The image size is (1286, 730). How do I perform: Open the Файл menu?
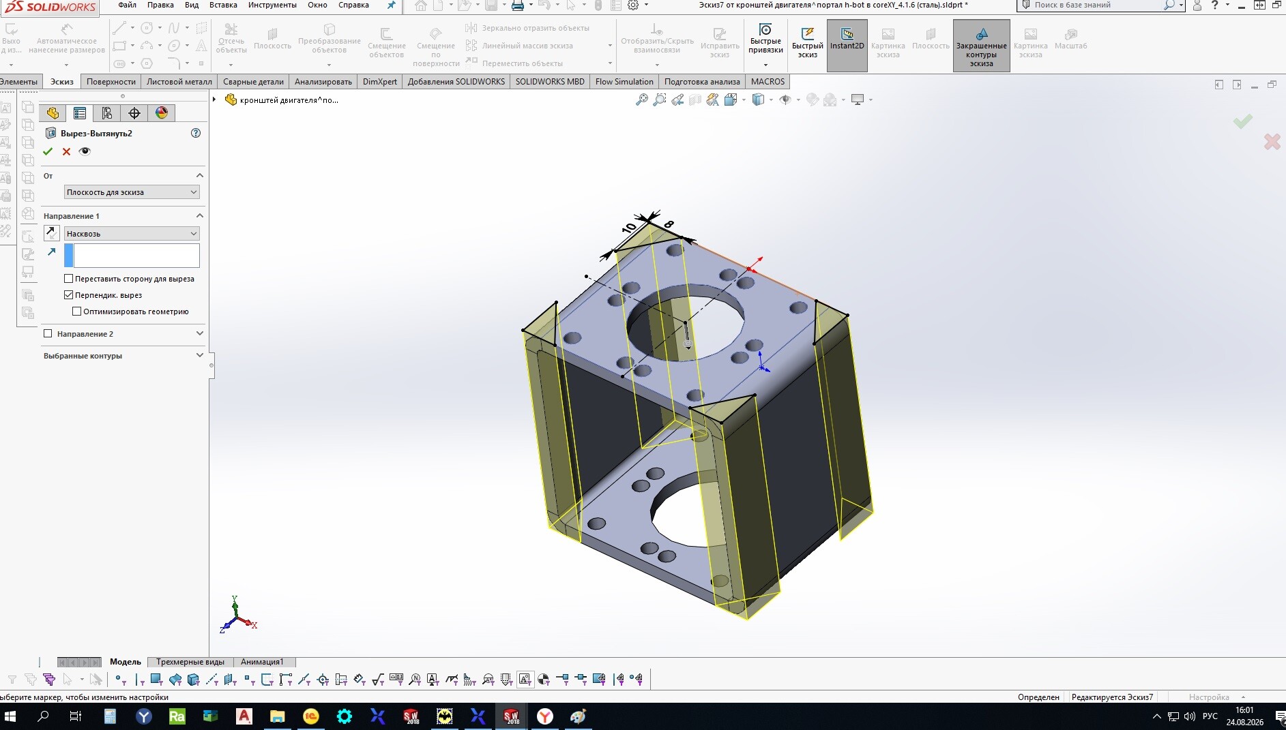click(x=127, y=5)
